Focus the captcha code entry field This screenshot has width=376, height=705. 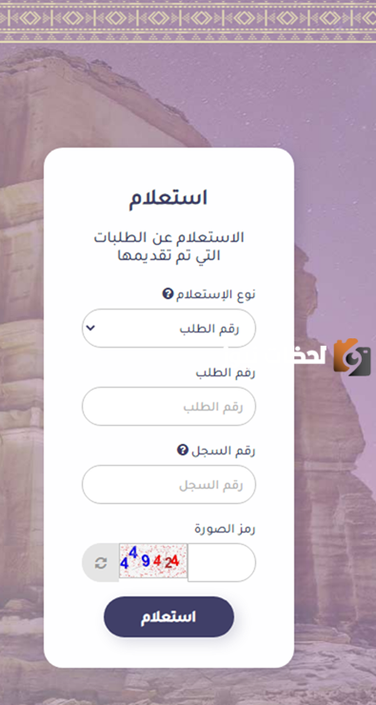(222, 563)
